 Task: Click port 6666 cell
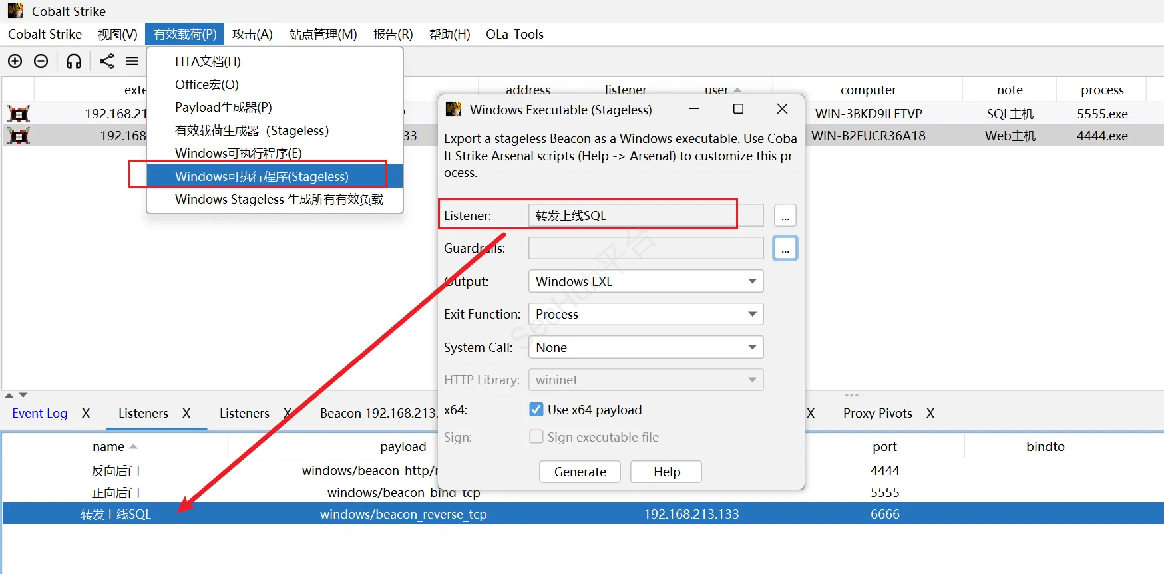[x=884, y=514]
